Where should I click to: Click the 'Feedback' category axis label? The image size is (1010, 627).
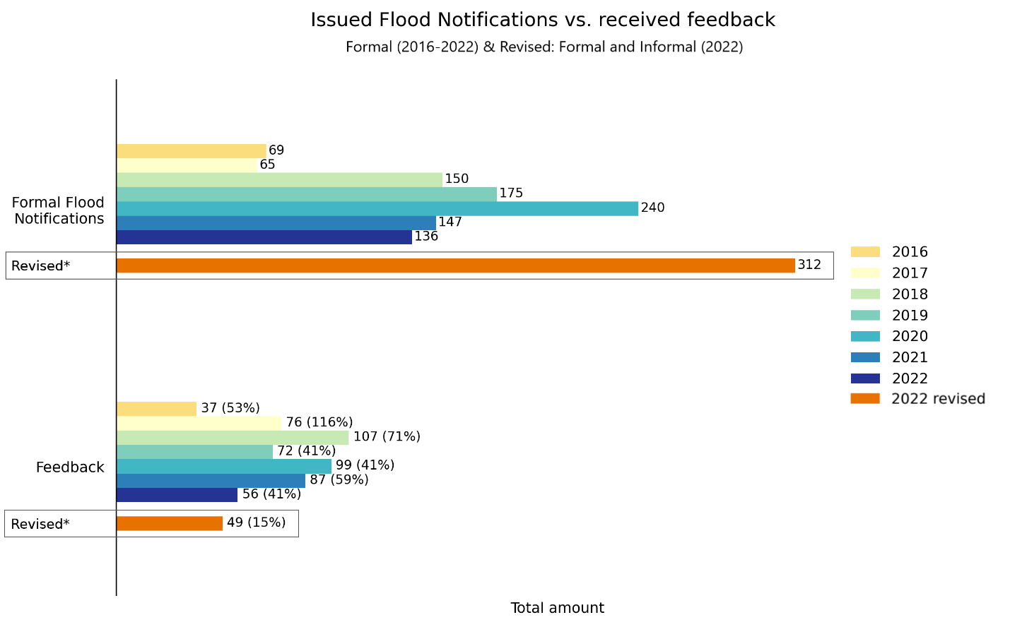70,467
